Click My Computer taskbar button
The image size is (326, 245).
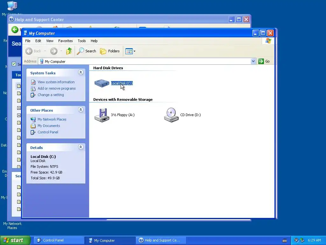110,241
